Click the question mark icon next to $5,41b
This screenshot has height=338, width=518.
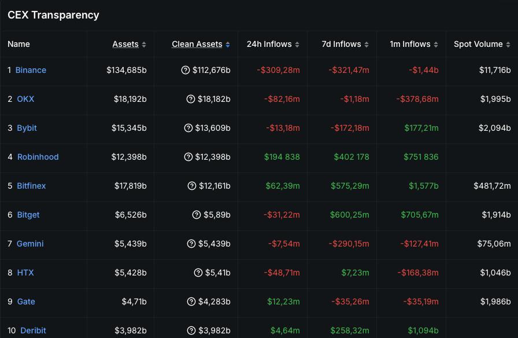[x=198, y=273]
